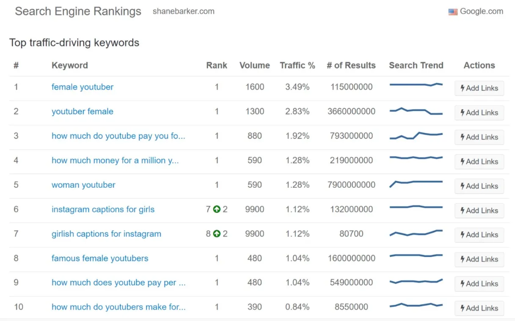Open 'how much do youtubers make for...' keyword
515x321 pixels.
(118, 307)
